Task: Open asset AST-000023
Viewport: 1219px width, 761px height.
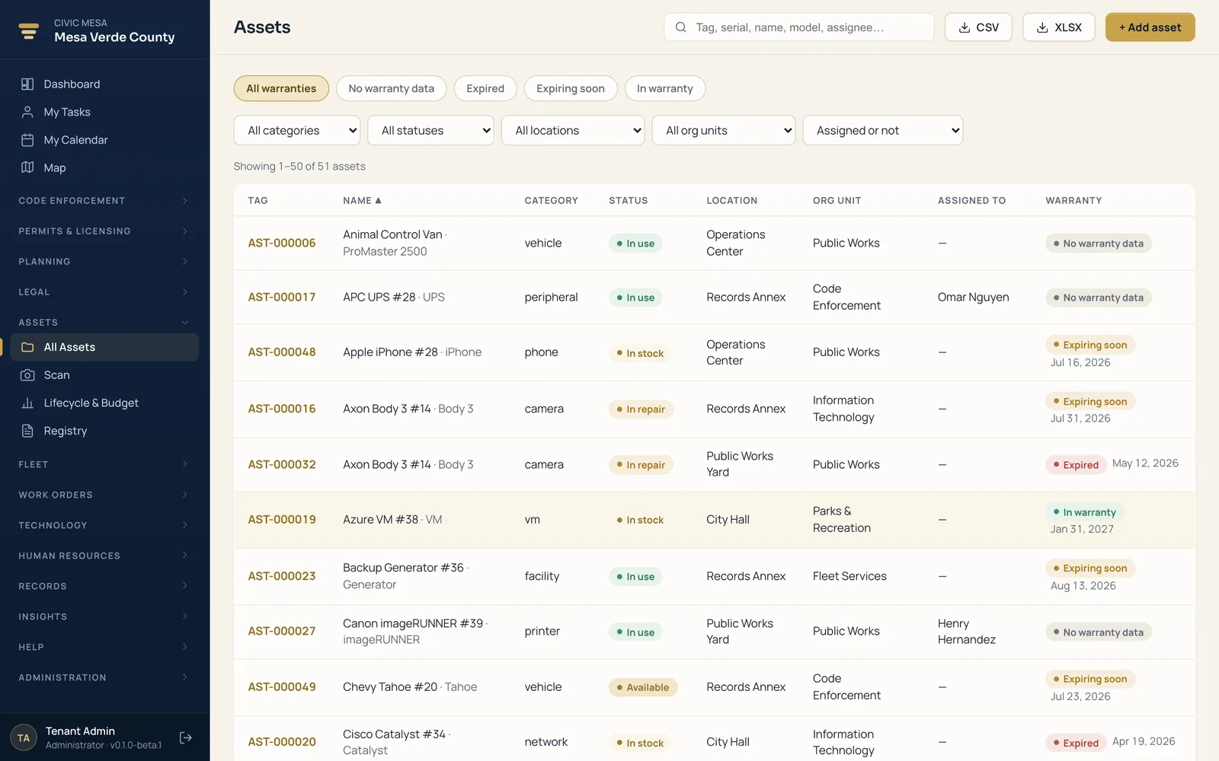Action: pyautogui.click(x=282, y=576)
